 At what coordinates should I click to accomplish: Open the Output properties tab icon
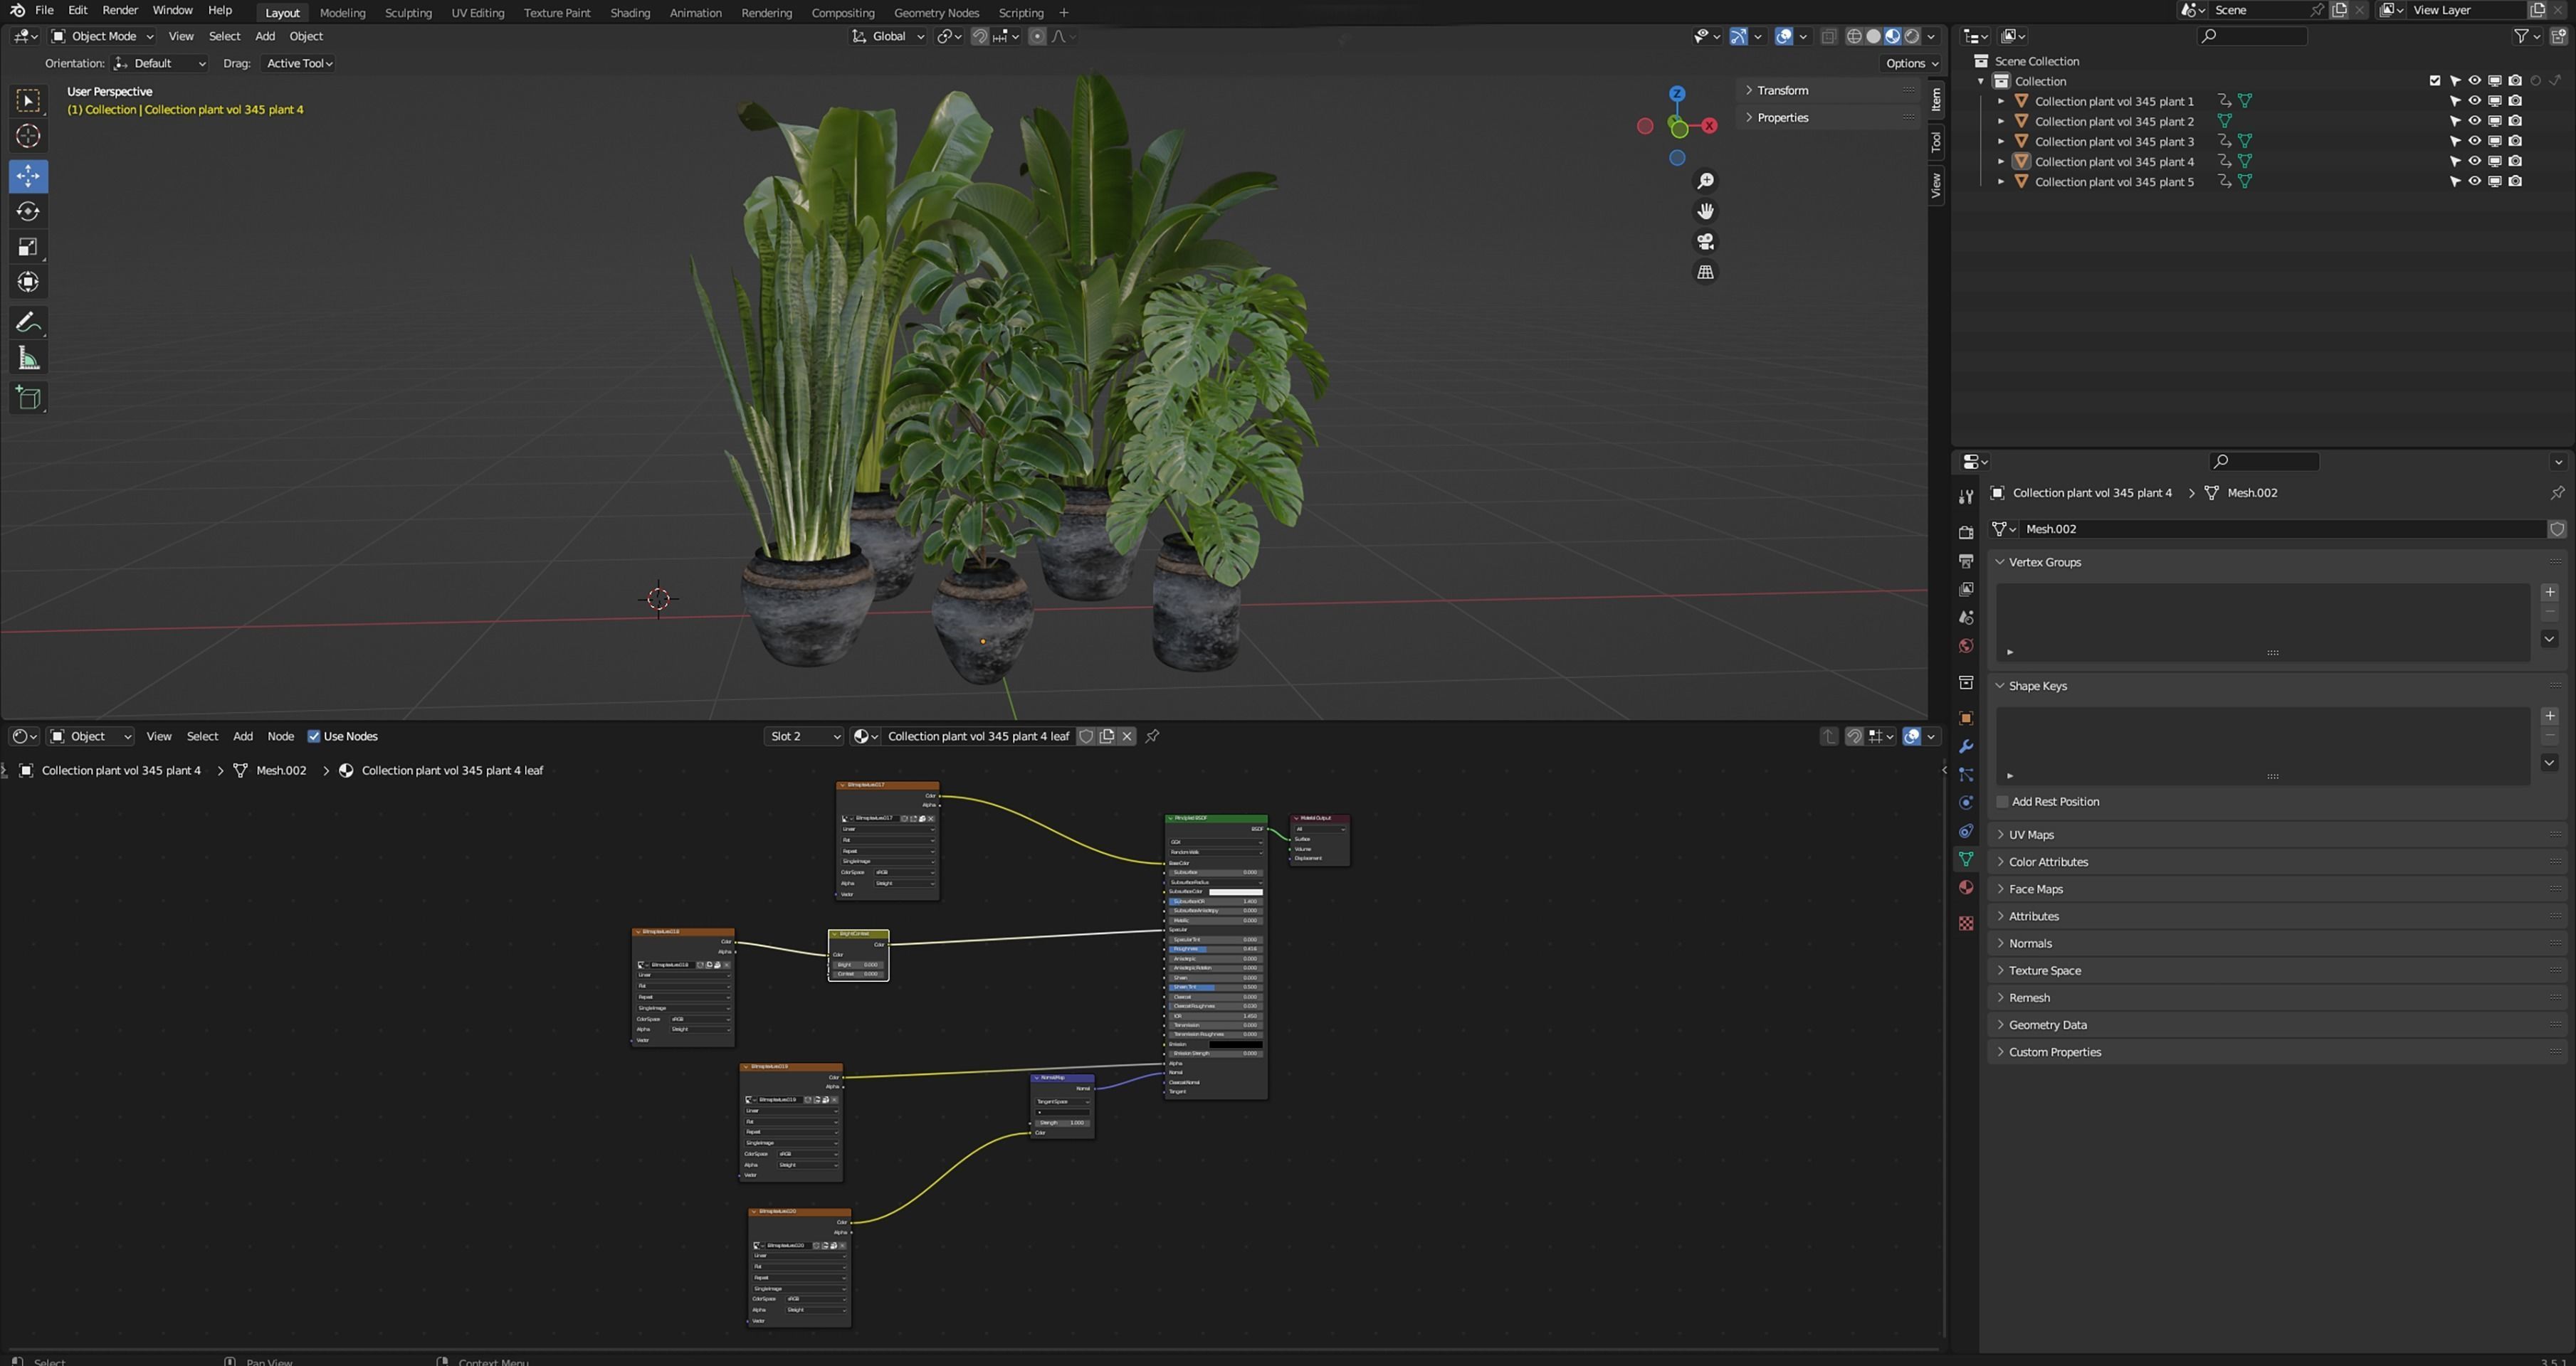tap(1965, 561)
